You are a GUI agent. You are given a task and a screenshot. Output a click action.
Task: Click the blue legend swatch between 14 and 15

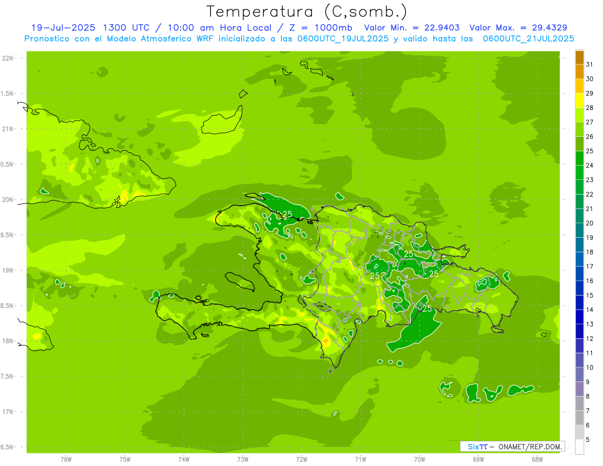click(579, 302)
